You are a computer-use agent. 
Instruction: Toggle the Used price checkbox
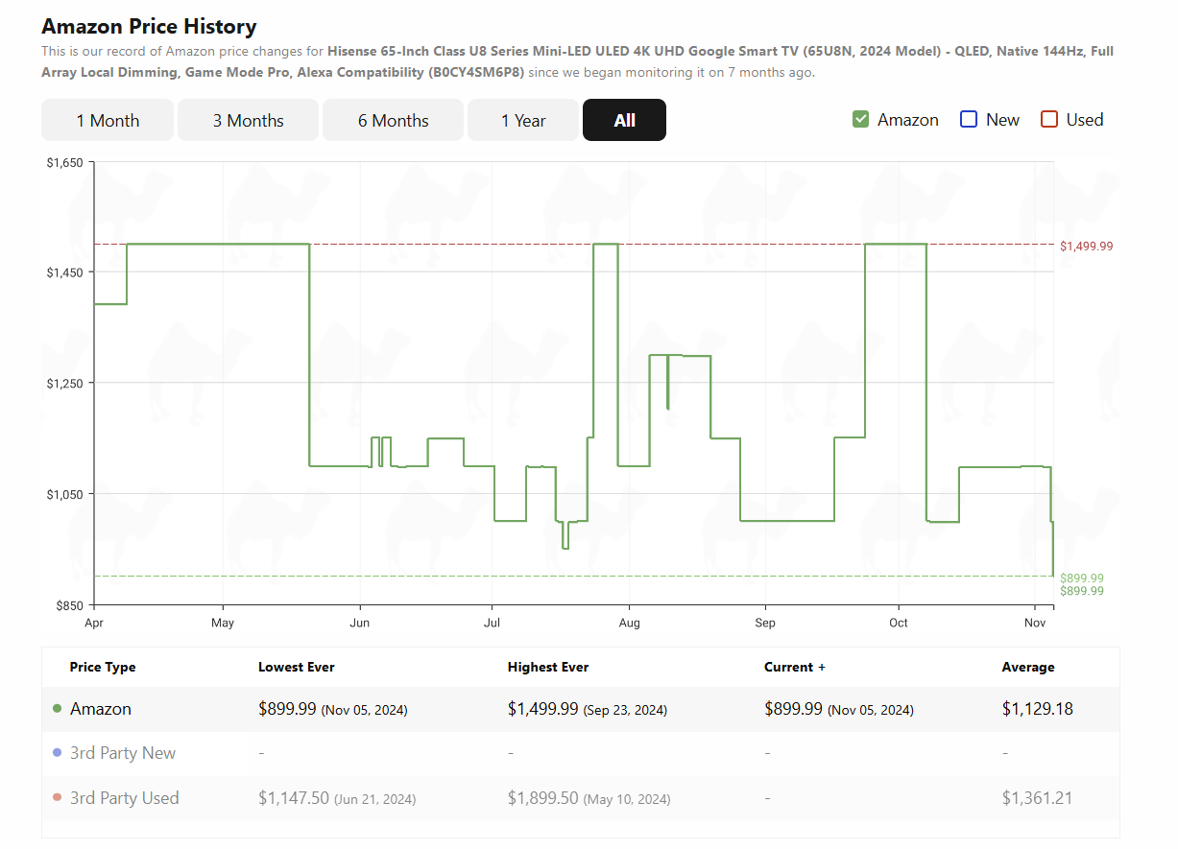point(1049,120)
